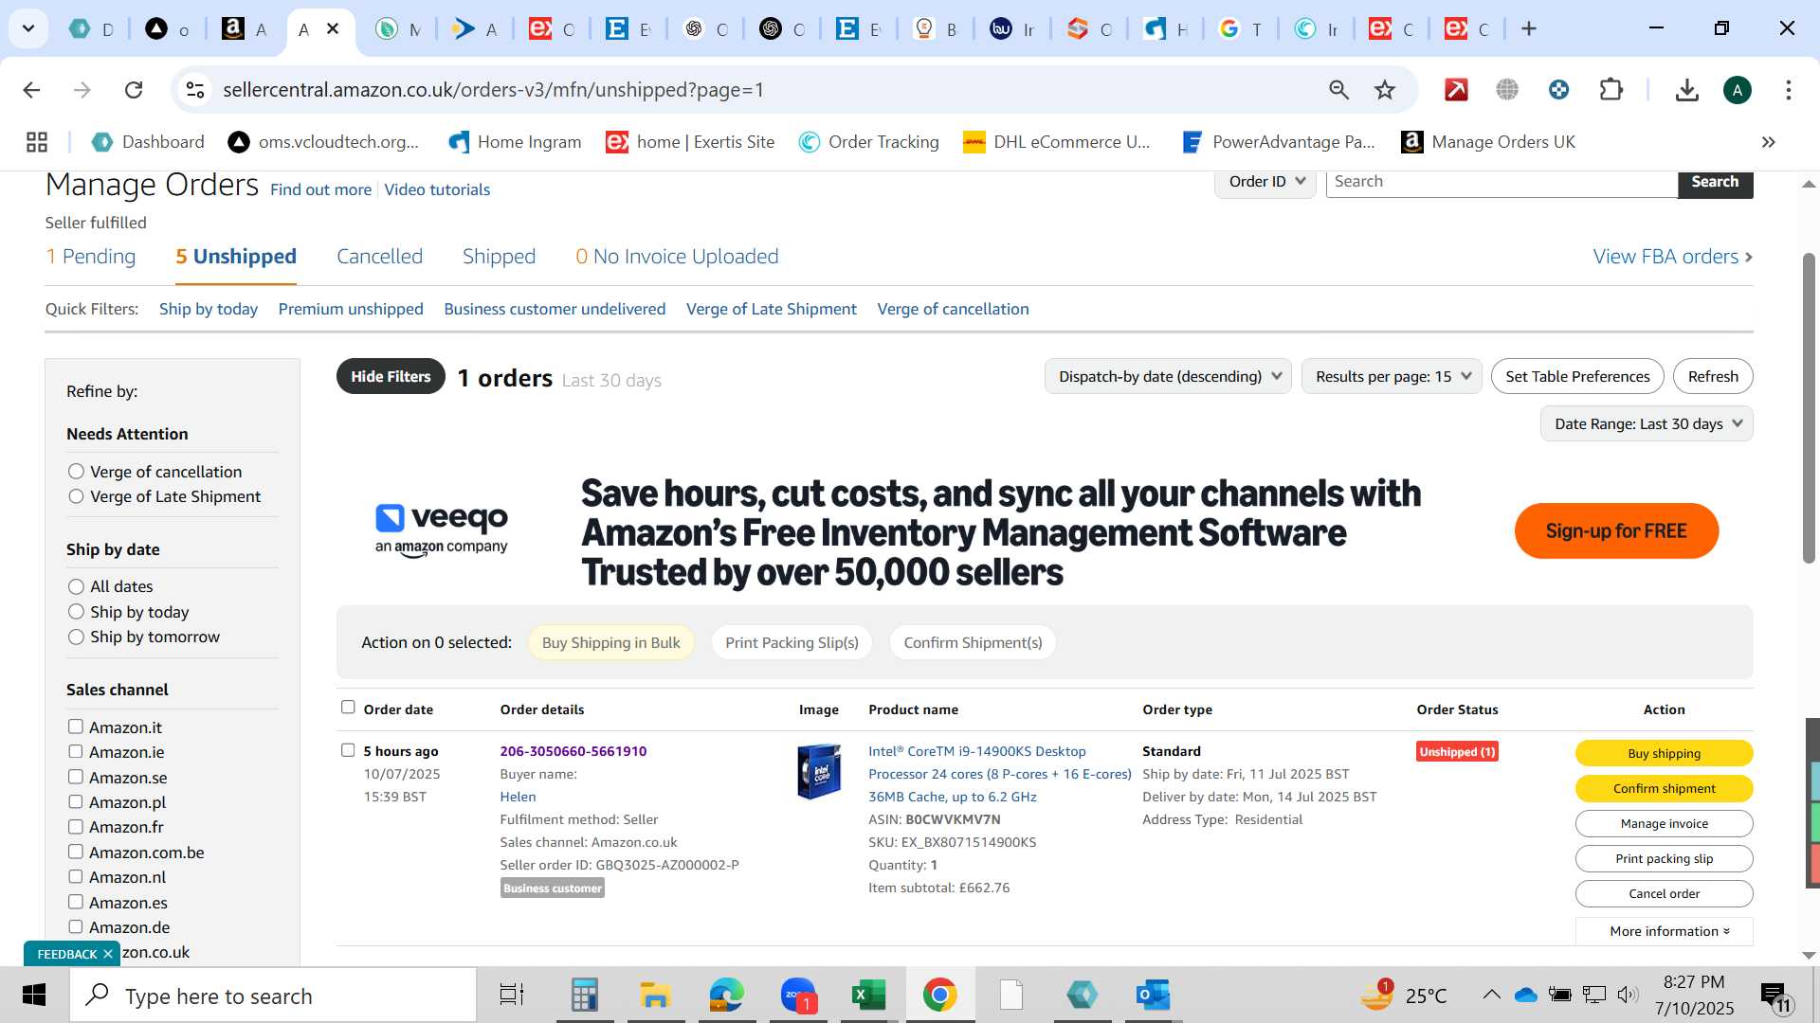The height and width of the screenshot is (1023, 1820).
Task: Check the Amazon.fr sales channel
Action: pos(75,826)
